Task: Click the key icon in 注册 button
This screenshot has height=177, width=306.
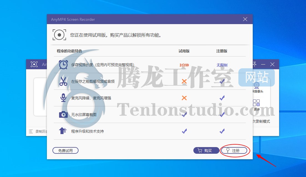Action: tap(228, 150)
